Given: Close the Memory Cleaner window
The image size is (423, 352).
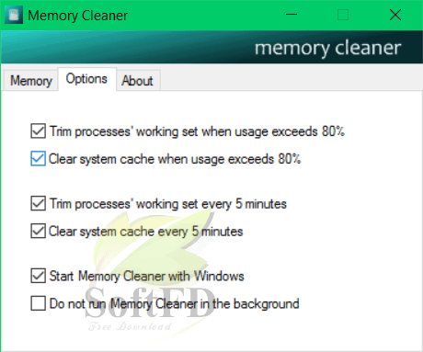Looking at the screenshot, I should [x=395, y=15].
